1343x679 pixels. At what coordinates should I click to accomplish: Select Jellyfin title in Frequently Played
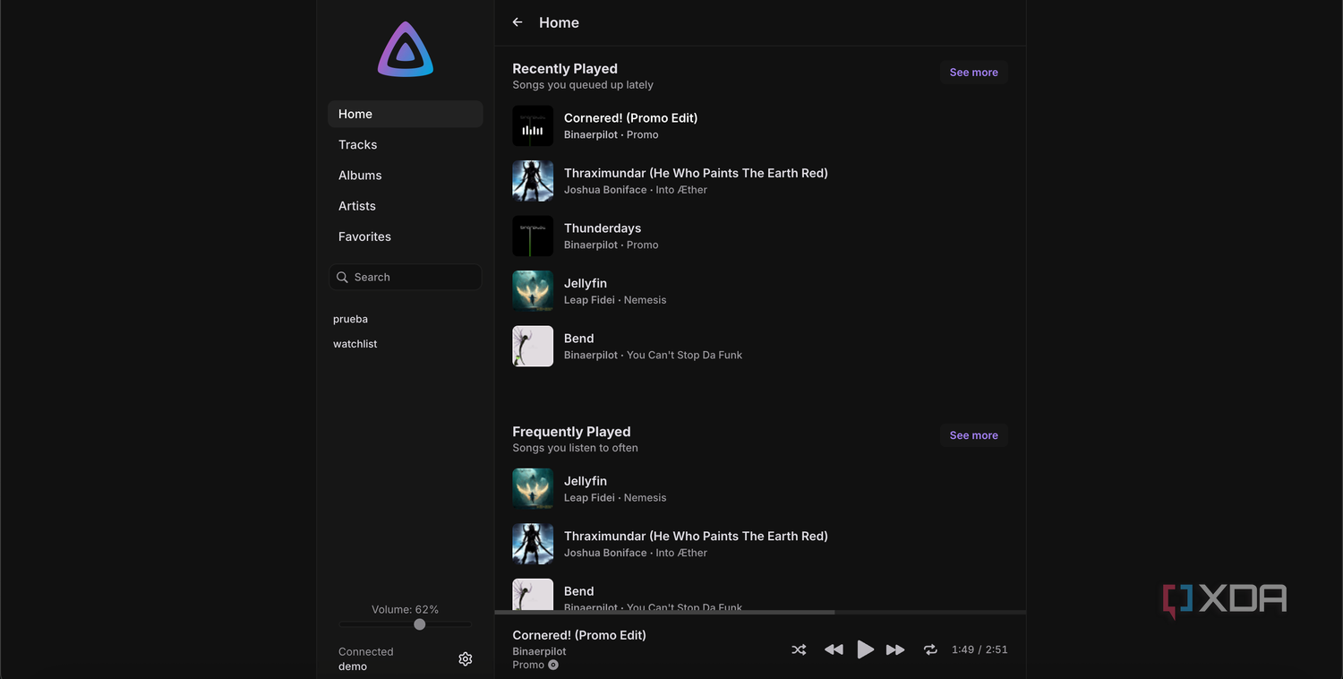pos(586,481)
